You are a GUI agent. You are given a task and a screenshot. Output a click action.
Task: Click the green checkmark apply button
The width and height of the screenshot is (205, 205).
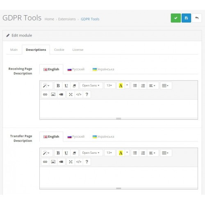[175, 18]
